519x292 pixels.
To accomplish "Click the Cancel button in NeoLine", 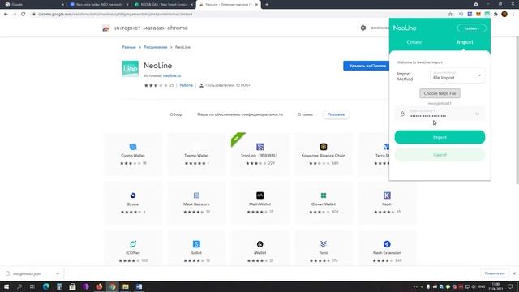I will [440, 155].
